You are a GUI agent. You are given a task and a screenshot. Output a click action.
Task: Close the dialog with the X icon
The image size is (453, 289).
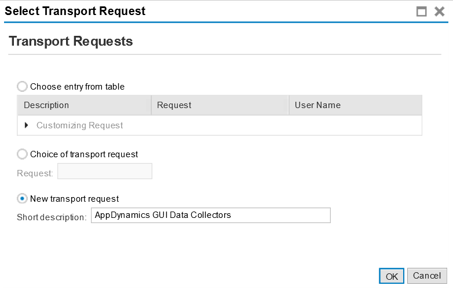(440, 12)
